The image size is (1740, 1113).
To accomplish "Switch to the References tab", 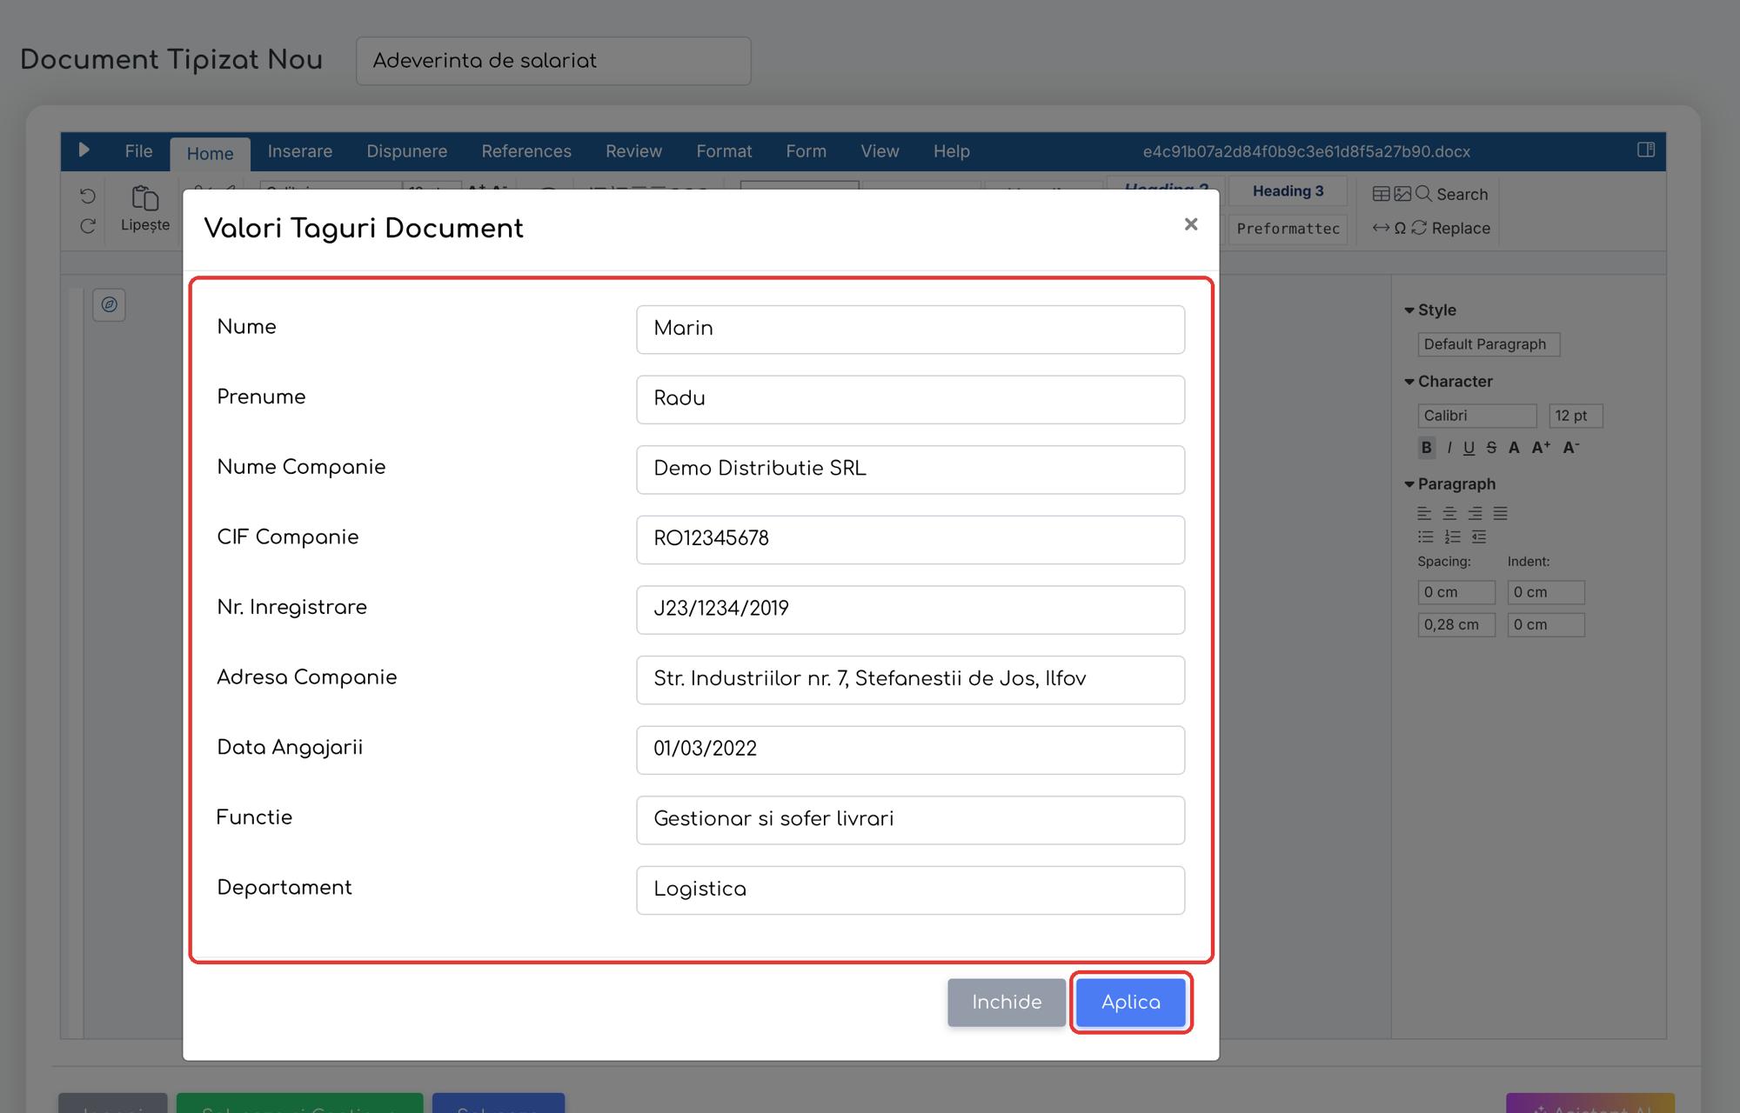I will coord(526,151).
